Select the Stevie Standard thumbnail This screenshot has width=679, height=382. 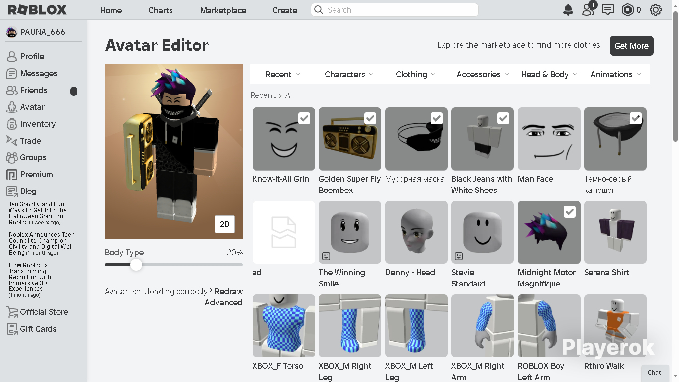[483, 232]
